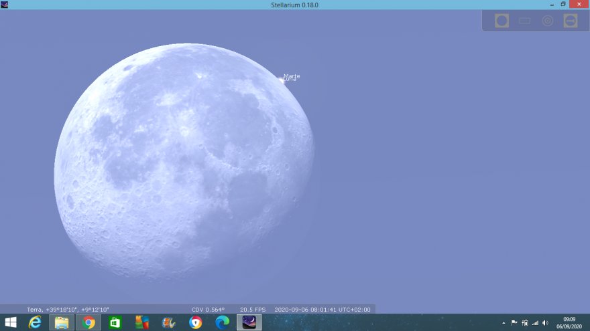Toggle the rectangular sensor frame button

[x=524, y=21]
